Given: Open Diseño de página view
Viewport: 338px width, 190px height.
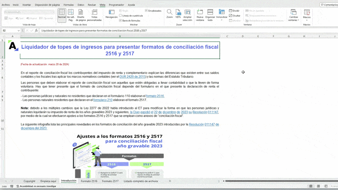Looking at the screenshot, I should 82,15.
